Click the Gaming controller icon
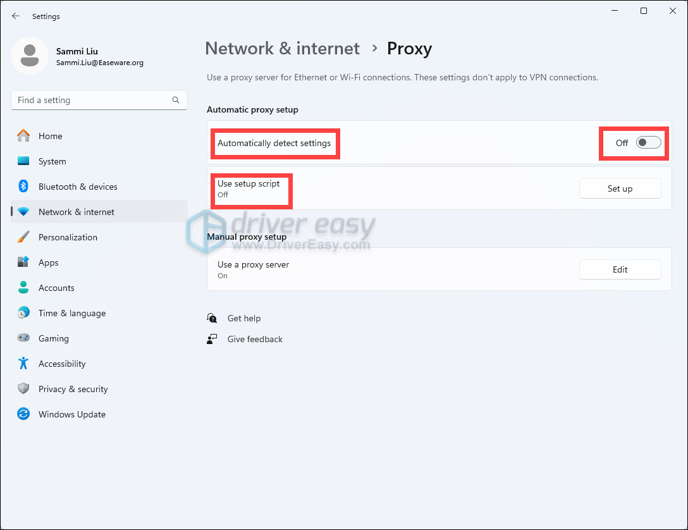Screen dimensions: 688x530 pos(23,338)
